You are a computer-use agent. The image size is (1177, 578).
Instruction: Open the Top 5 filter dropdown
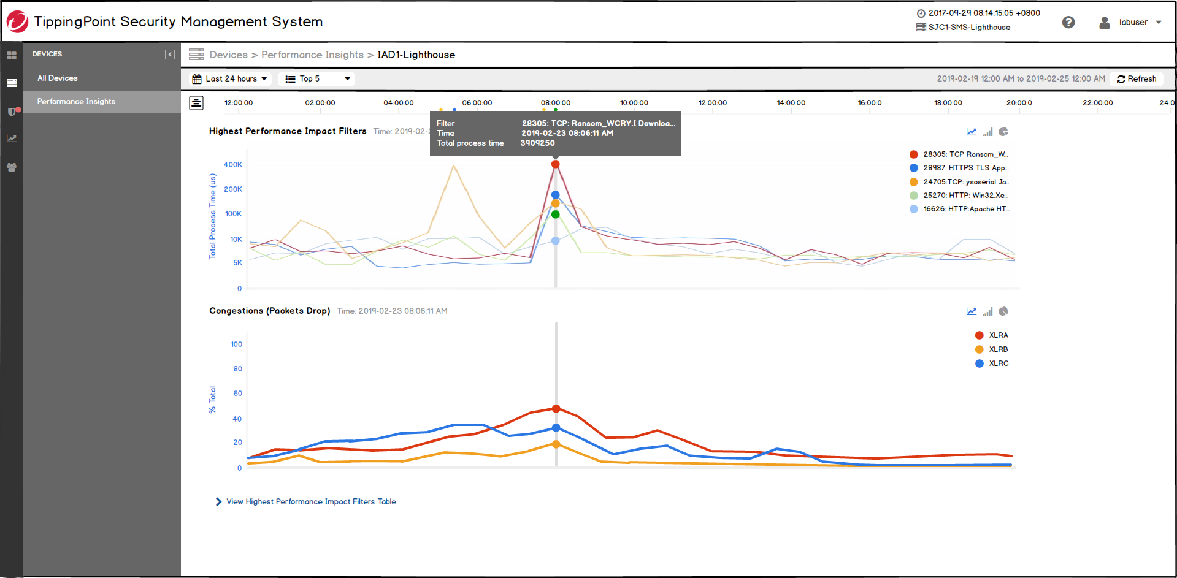tap(316, 78)
